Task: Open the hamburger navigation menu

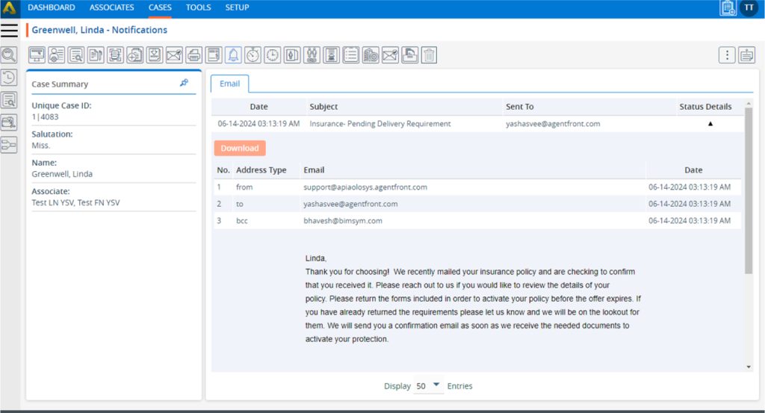Action: point(9,30)
